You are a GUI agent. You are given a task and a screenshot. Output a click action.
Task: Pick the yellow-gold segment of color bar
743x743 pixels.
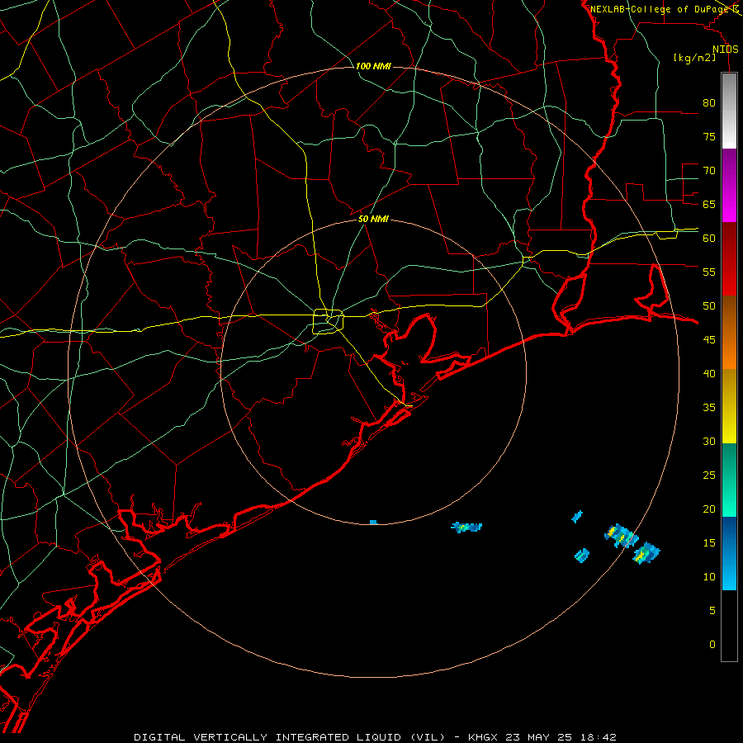pyautogui.click(x=729, y=406)
